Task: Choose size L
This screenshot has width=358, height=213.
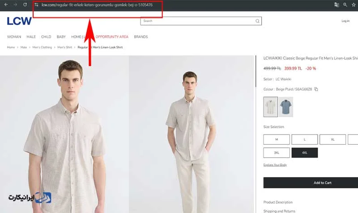Action: [305, 139]
